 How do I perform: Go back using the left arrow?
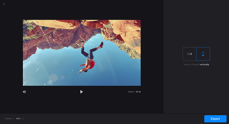click(4, 4)
